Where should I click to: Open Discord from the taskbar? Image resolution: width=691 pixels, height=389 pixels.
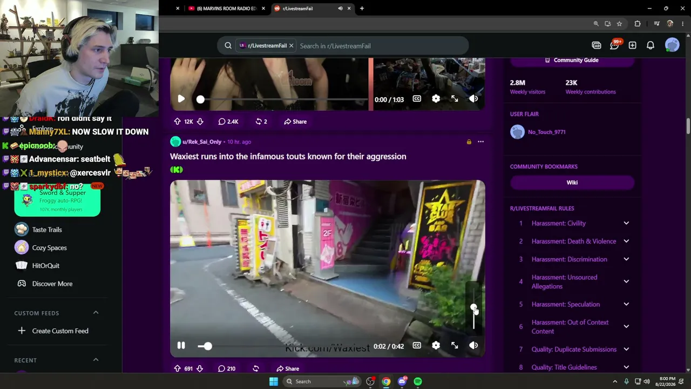click(x=402, y=381)
